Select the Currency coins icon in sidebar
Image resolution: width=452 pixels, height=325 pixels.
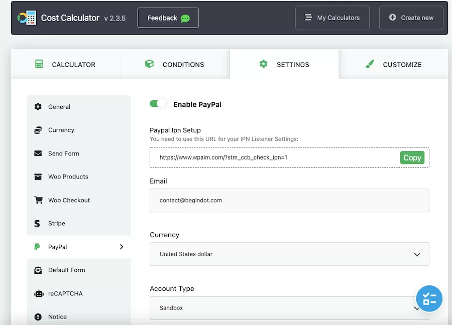pyautogui.click(x=38, y=130)
